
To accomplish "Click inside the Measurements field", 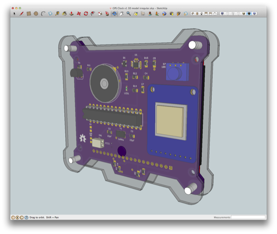I will (248, 217).
